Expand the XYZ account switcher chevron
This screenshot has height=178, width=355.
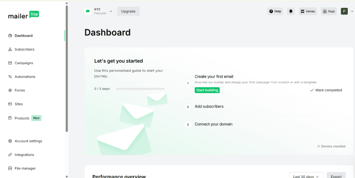pos(111,11)
